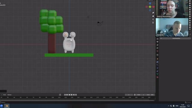Open the timeline View menu

pyautogui.click(x=4, y=95)
